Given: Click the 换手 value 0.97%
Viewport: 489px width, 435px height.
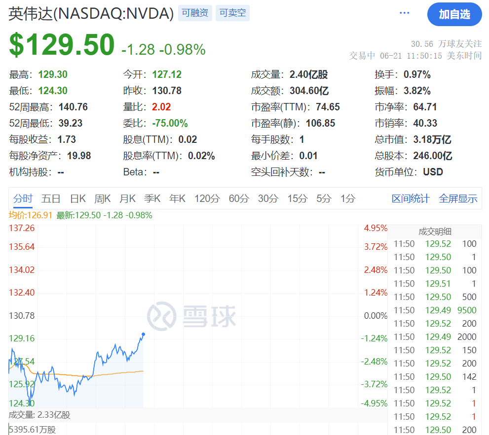Looking at the screenshot, I should pos(417,74).
